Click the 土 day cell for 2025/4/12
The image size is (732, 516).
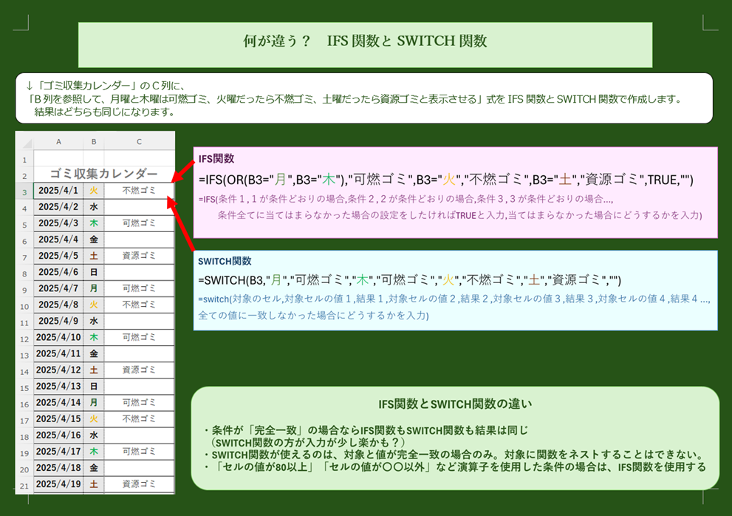[x=94, y=370]
